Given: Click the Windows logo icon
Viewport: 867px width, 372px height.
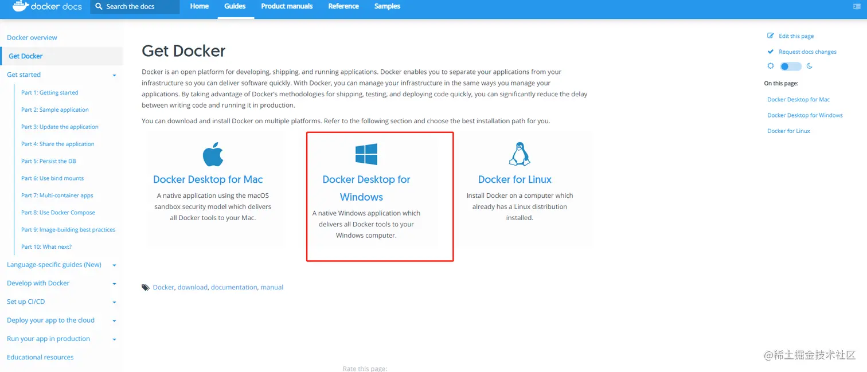Looking at the screenshot, I should [x=366, y=155].
